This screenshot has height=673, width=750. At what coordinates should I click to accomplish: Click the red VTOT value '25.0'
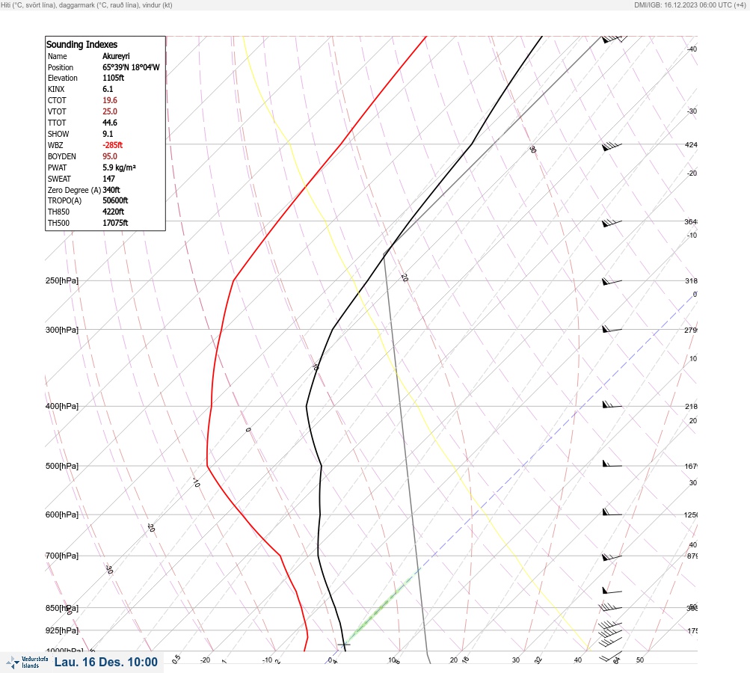(x=109, y=111)
